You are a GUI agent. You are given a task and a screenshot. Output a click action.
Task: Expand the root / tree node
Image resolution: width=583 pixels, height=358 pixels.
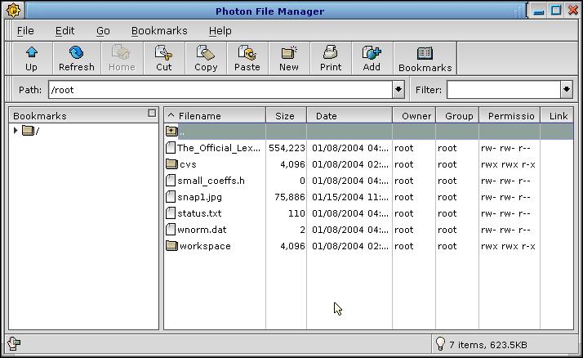click(x=16, y=131)
